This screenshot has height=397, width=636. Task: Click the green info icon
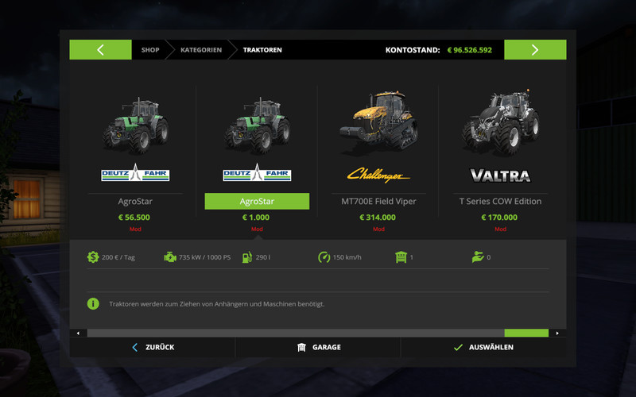pos(93,303)
